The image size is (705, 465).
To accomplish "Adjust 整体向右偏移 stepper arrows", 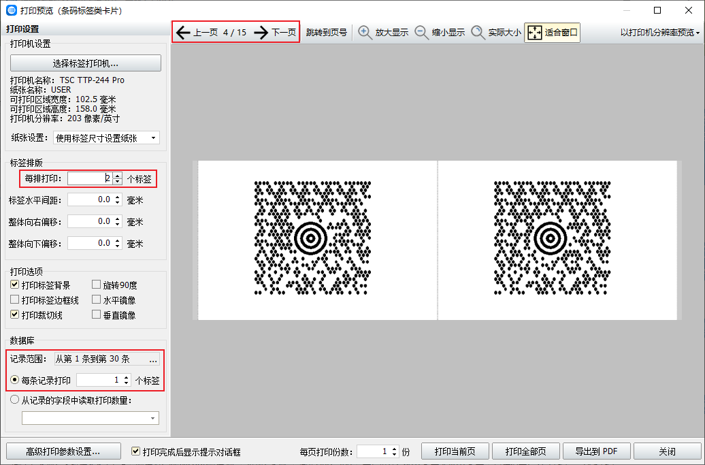I will [117, 221].
